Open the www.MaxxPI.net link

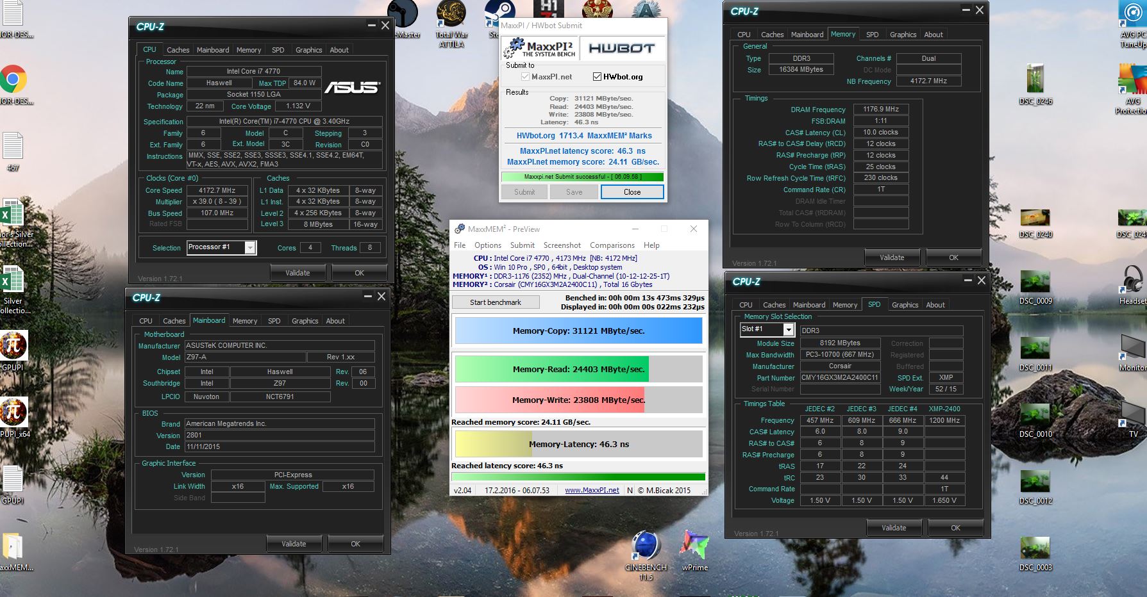pos(592,490)
